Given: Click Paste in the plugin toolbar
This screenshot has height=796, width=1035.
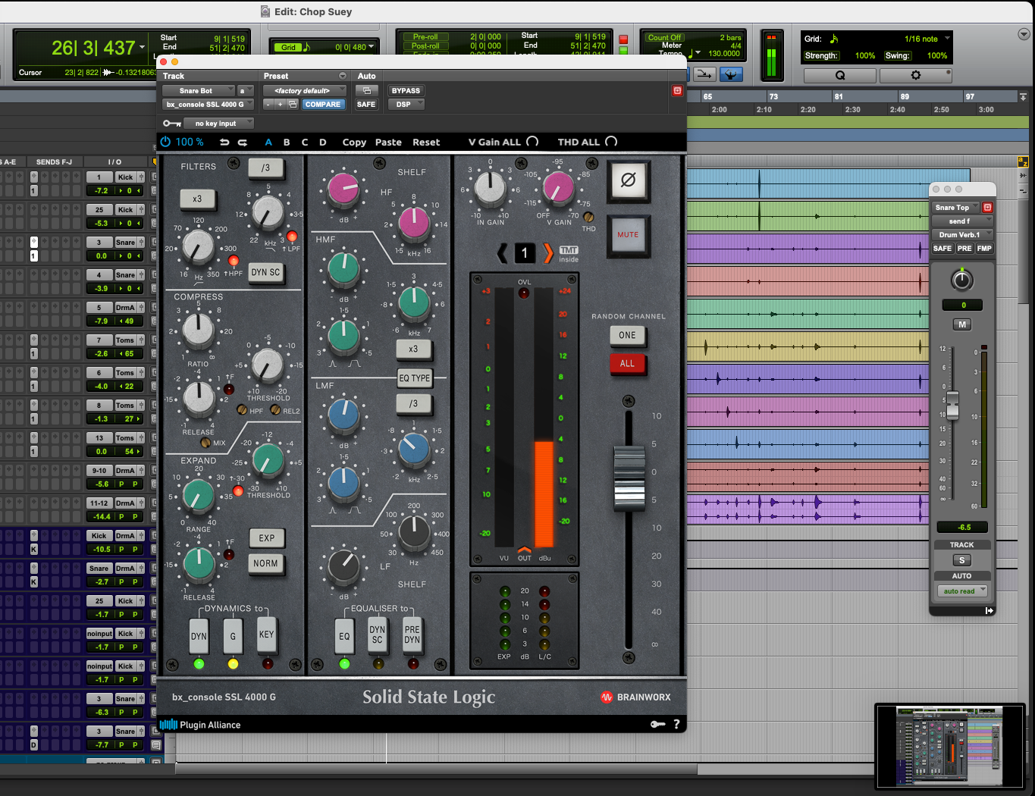Looking at the screenshot, I should click(x=388, y=142).
